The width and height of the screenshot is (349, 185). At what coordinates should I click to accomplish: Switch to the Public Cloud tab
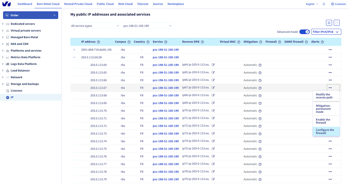coord(105,4)
